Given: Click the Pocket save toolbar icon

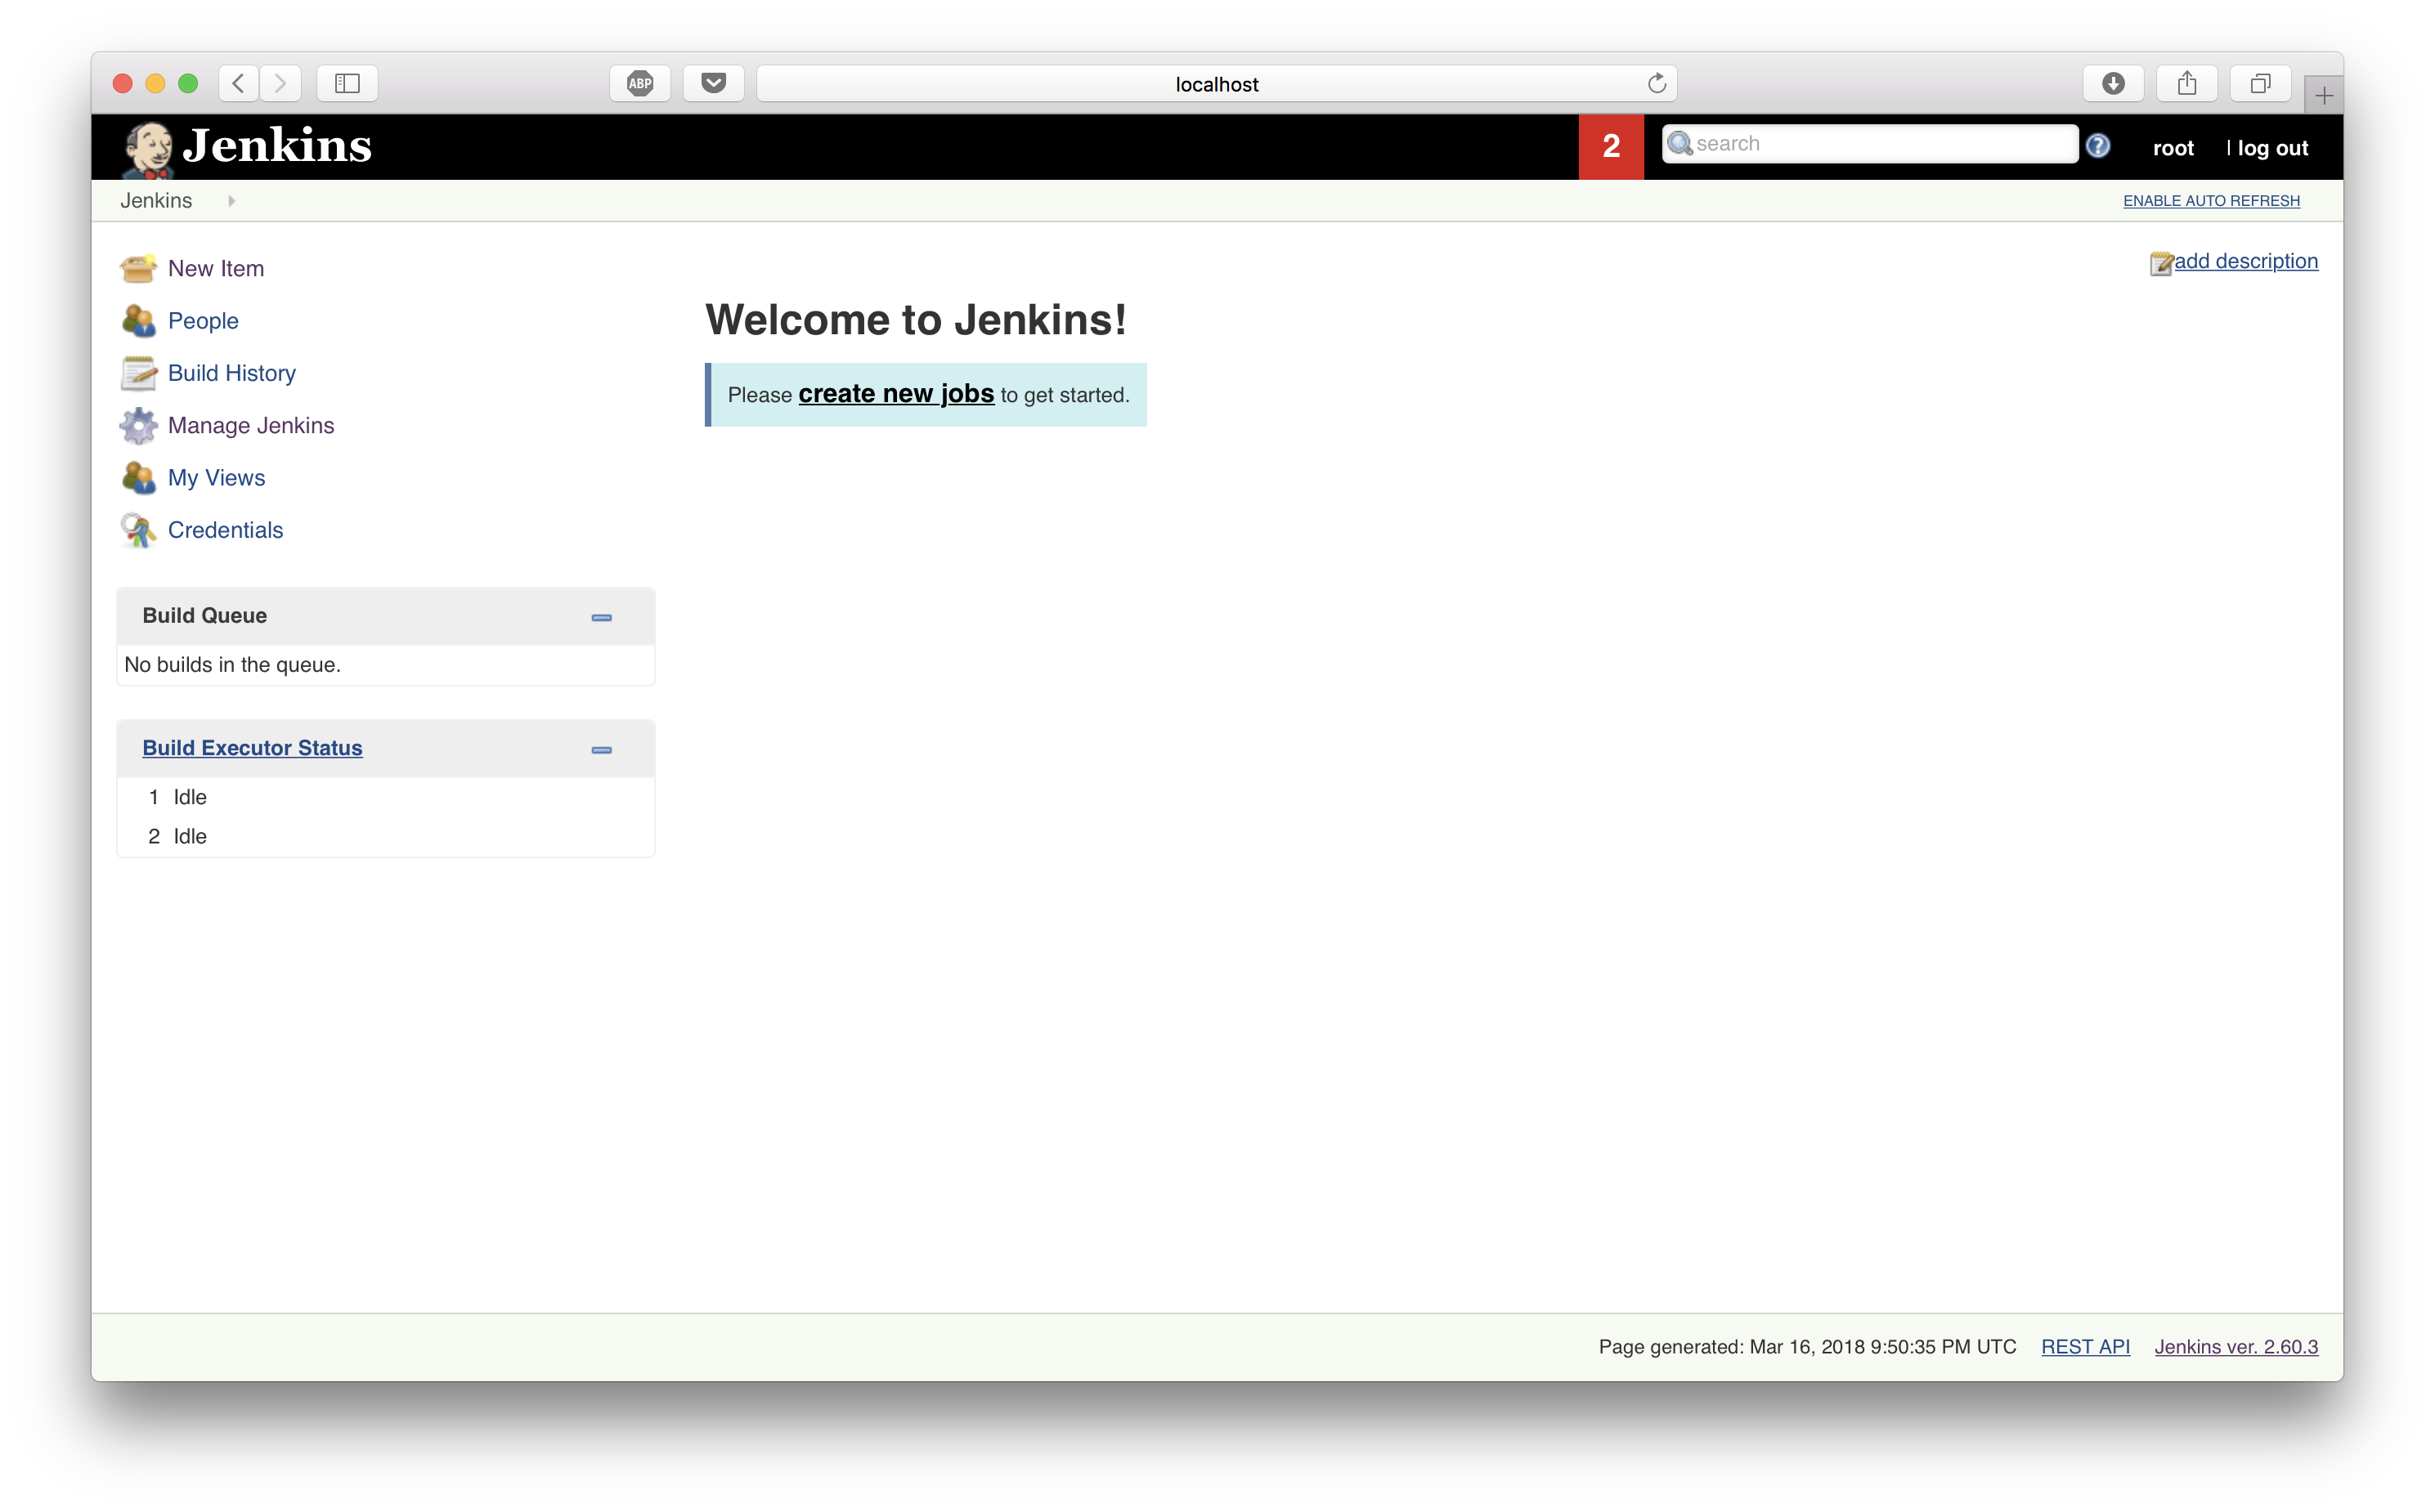Looking at the screenshot, I should (713, 84).
